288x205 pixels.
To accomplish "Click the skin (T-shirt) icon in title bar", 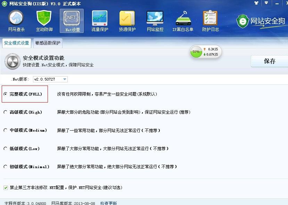I will (256, 3).
